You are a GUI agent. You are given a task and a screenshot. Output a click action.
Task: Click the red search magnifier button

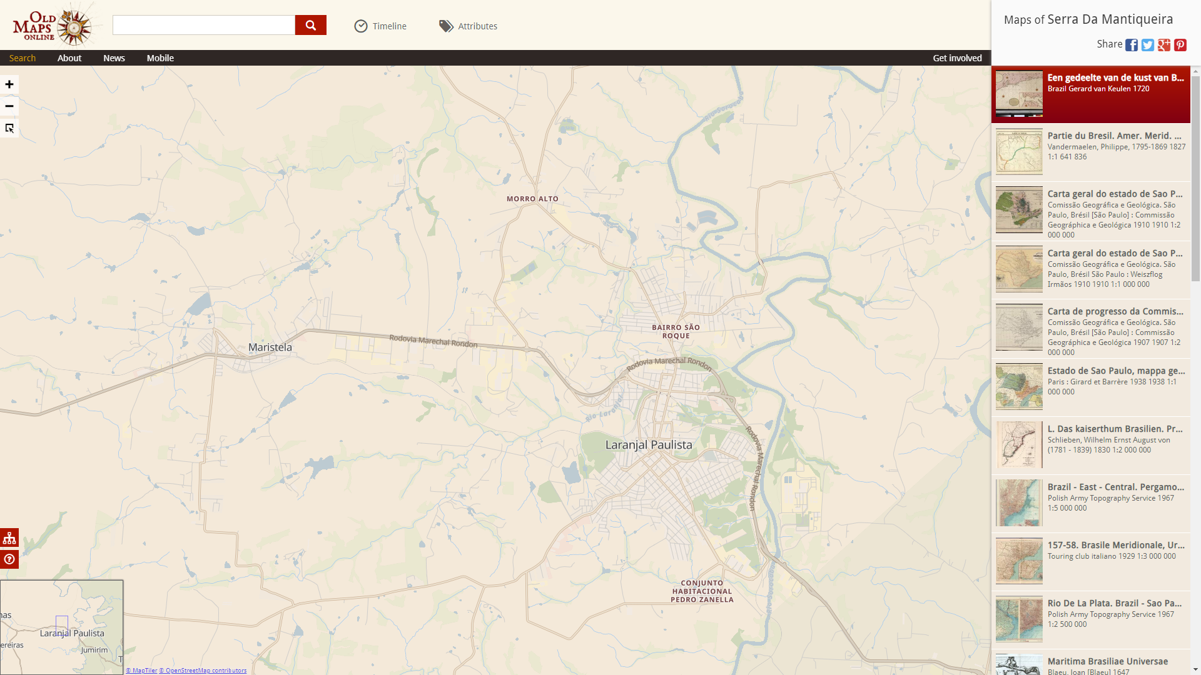tap(310, 25)
